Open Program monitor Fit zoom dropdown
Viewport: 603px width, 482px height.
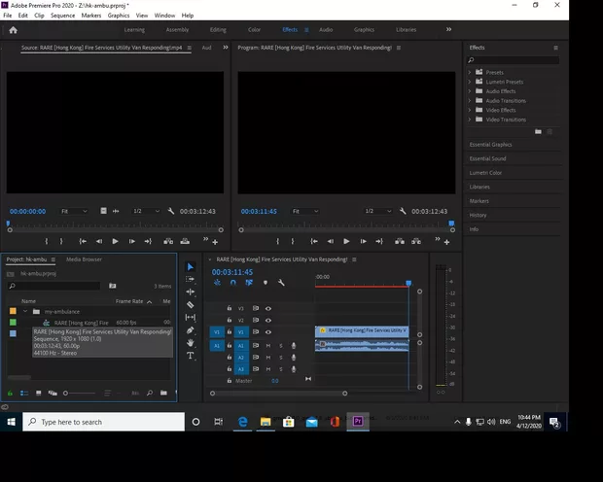pos(304,211)
